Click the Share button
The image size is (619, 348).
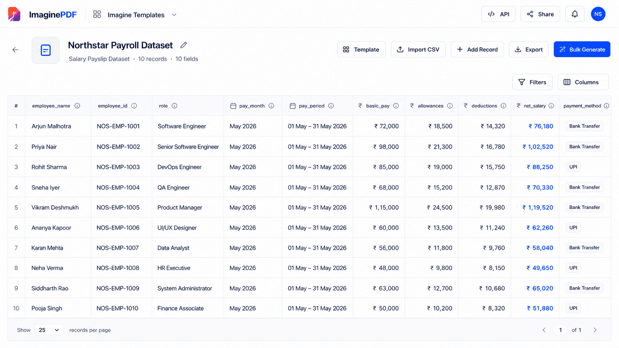coord(540,14)
